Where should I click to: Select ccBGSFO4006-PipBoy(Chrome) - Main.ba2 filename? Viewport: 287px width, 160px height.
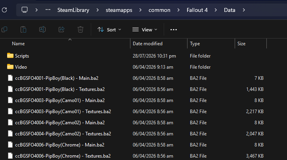pyautogui.click(x=60, y=145)
